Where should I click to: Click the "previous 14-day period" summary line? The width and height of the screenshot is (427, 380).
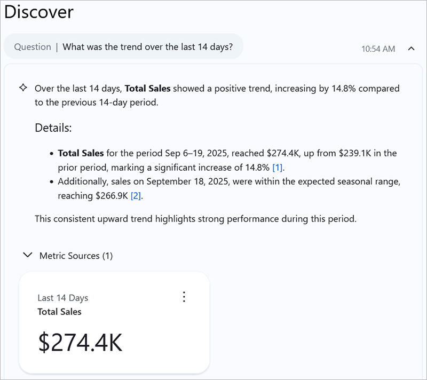[x=96, y=102]
